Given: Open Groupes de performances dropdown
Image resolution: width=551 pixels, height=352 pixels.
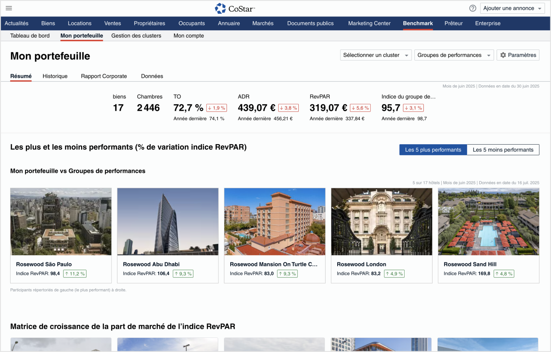Looking at the screenshot, I should pyautogui.click(x=454, y=55).
